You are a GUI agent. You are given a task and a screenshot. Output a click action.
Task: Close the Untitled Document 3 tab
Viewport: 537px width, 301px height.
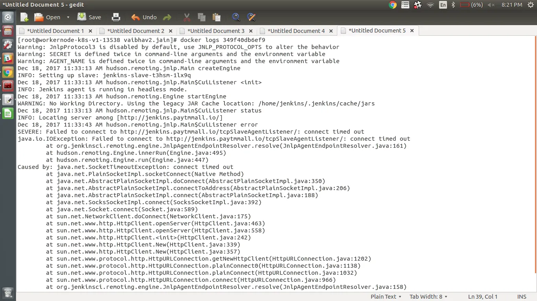[x=251, y=31]
